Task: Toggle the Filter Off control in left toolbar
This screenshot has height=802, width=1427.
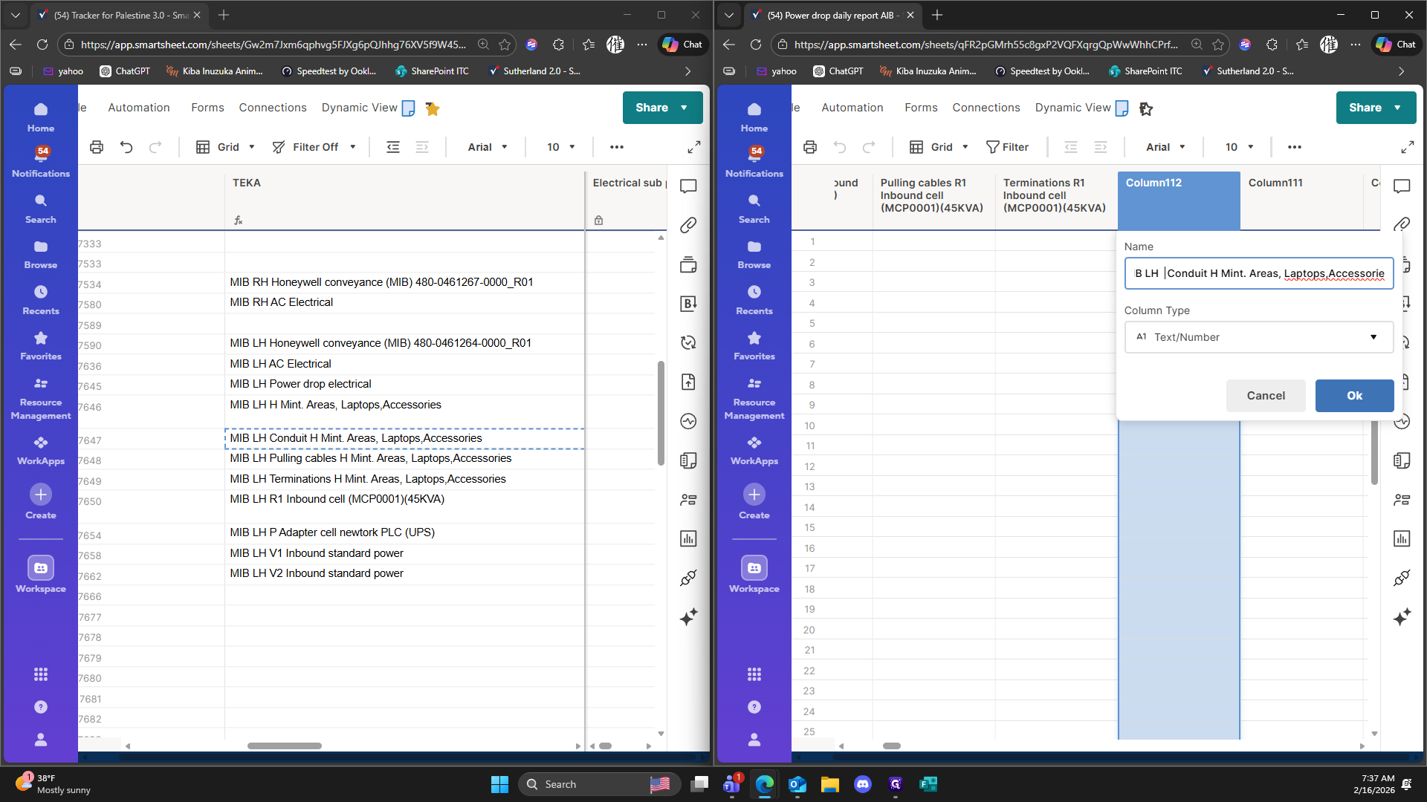Action: tap(314, 147)
